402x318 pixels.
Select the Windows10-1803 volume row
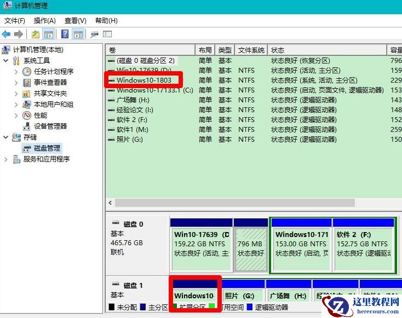tap(254, 80)
